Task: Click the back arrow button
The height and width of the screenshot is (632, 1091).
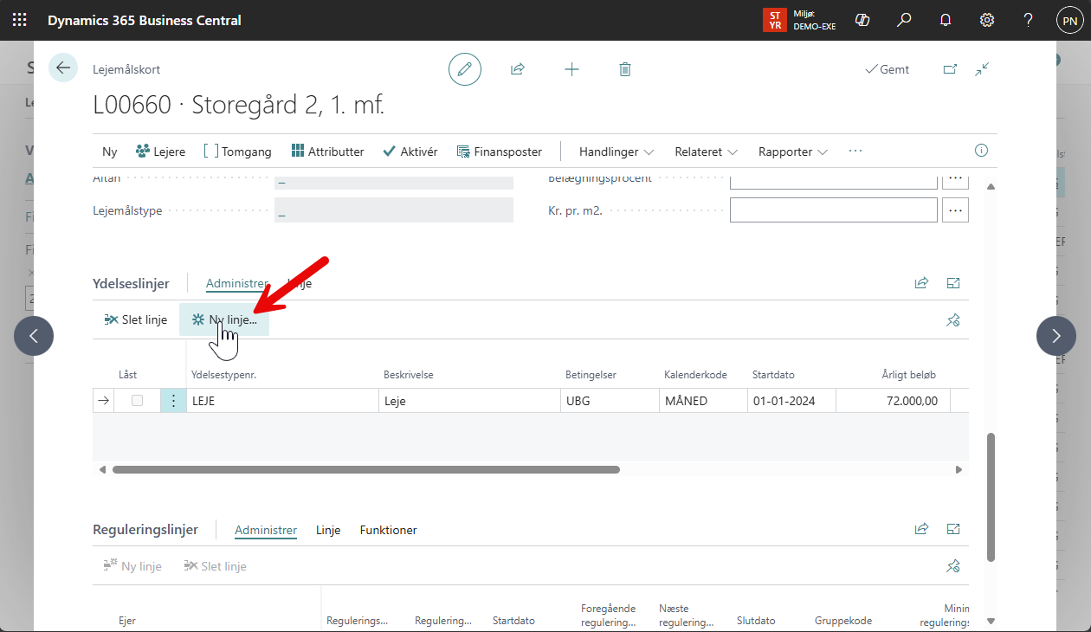Action: tap(63, 68)
